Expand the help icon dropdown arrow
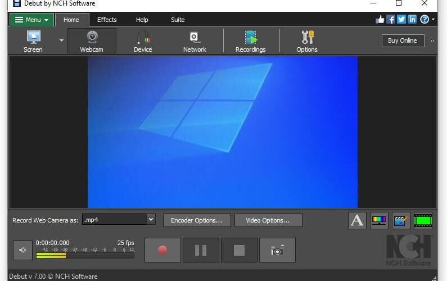This screenshot has height=281, width=447. tap(433, 19)
